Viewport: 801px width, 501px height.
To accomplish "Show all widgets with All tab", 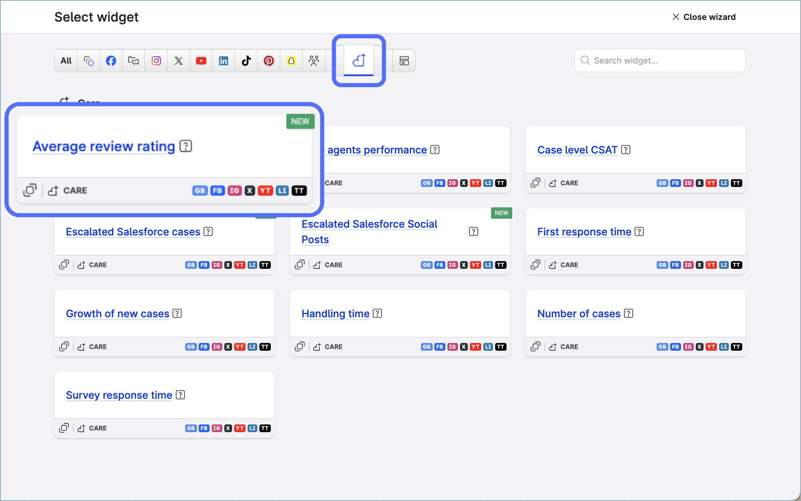I will click(66, 61).
